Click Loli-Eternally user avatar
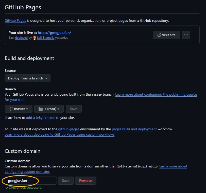 pos(35,38)
